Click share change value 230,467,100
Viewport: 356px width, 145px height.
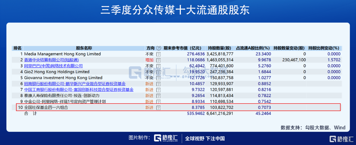tap(294, 60)
